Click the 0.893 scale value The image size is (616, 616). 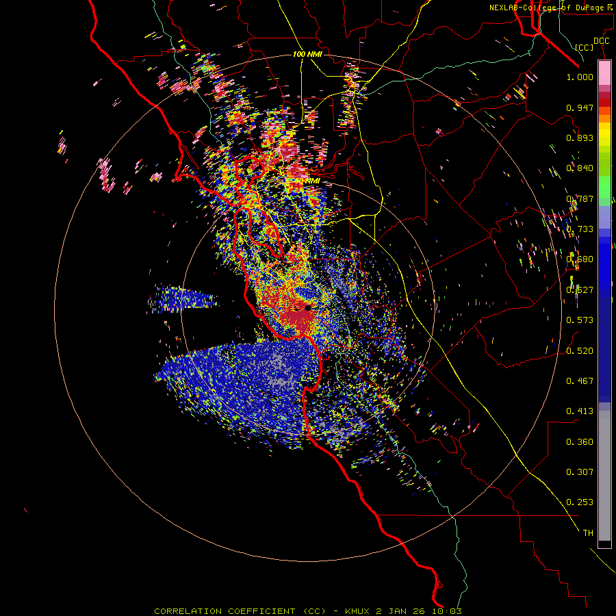click(x=580, y=138)
